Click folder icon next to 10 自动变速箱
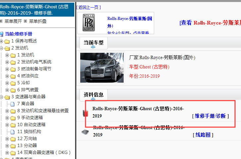This screenshot has height=159, width=241. [x=13, y=125]
